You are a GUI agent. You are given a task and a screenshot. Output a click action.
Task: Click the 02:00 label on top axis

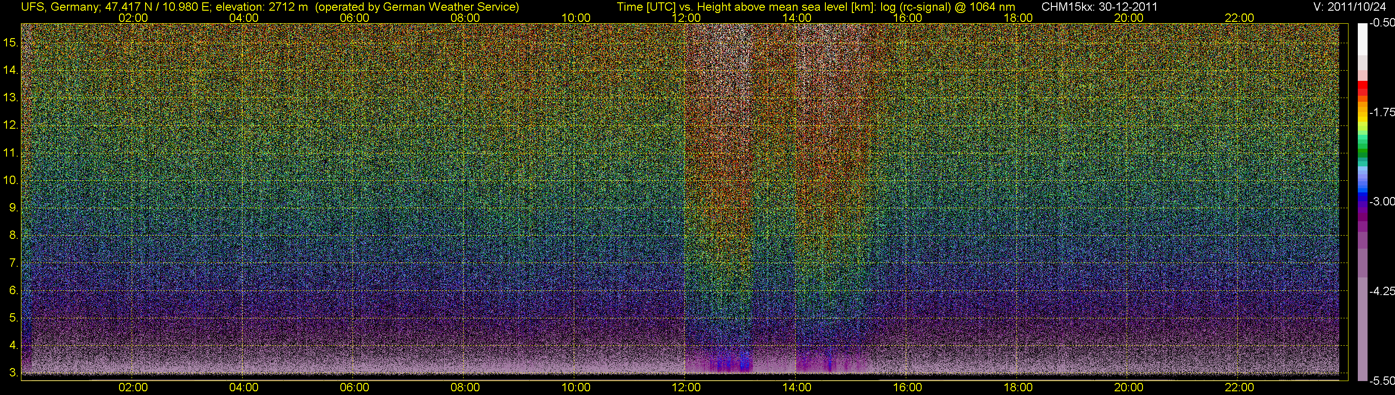133,18
